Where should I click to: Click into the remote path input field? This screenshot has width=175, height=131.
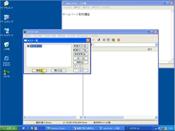[x=124, y=45]
